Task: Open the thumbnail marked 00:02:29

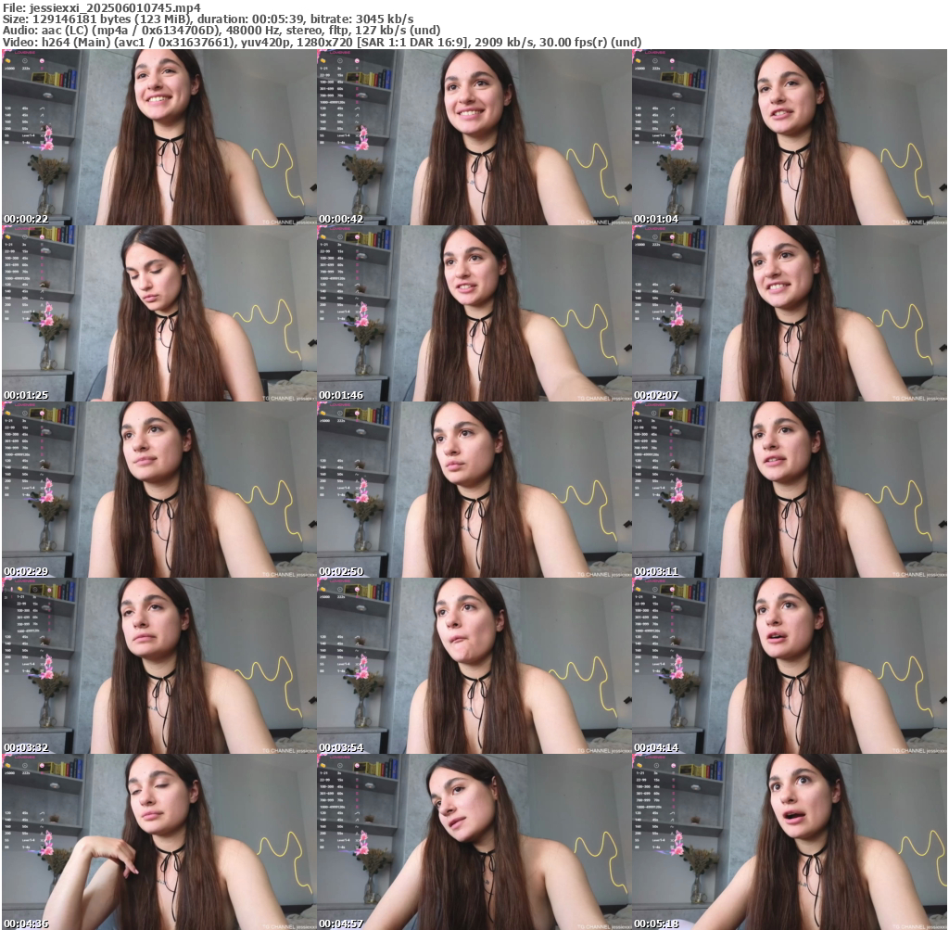Action: 158,490
